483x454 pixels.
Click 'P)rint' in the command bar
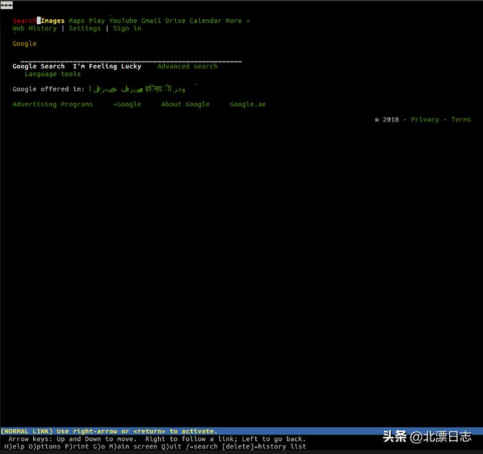(77, 447)
